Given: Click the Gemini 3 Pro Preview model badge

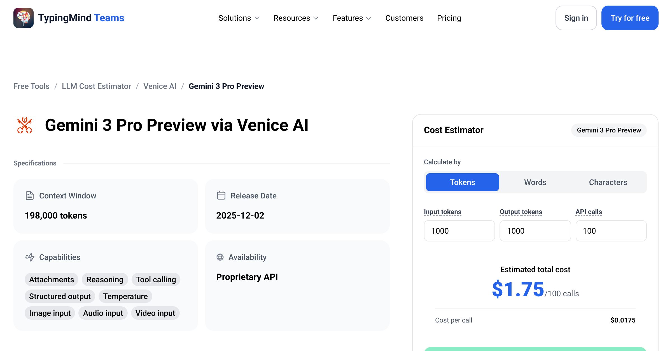Looking at the screenshot, I should pos(609,130).
